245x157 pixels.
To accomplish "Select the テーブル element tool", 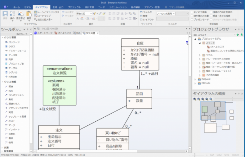I will click(13, 68).
